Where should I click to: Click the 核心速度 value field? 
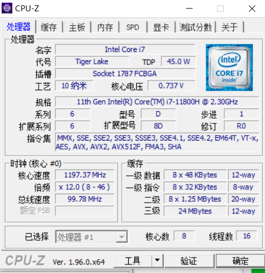pyautogui.click(x=85, y=175)
